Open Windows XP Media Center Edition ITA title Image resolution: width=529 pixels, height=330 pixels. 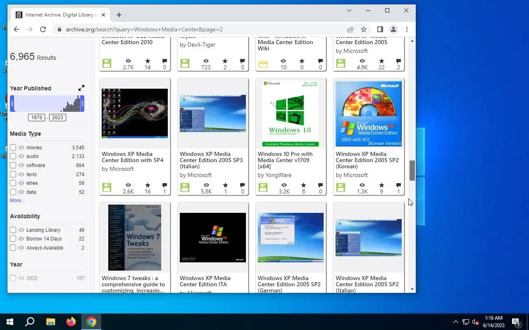point(205,281)
